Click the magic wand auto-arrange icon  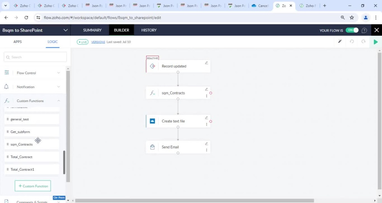tap(340, 41)
